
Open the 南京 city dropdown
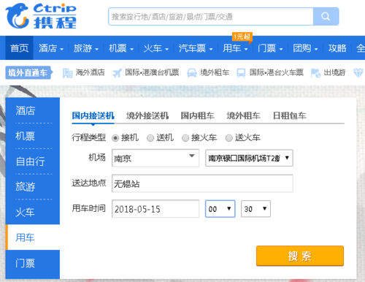[x=155, y=158]
